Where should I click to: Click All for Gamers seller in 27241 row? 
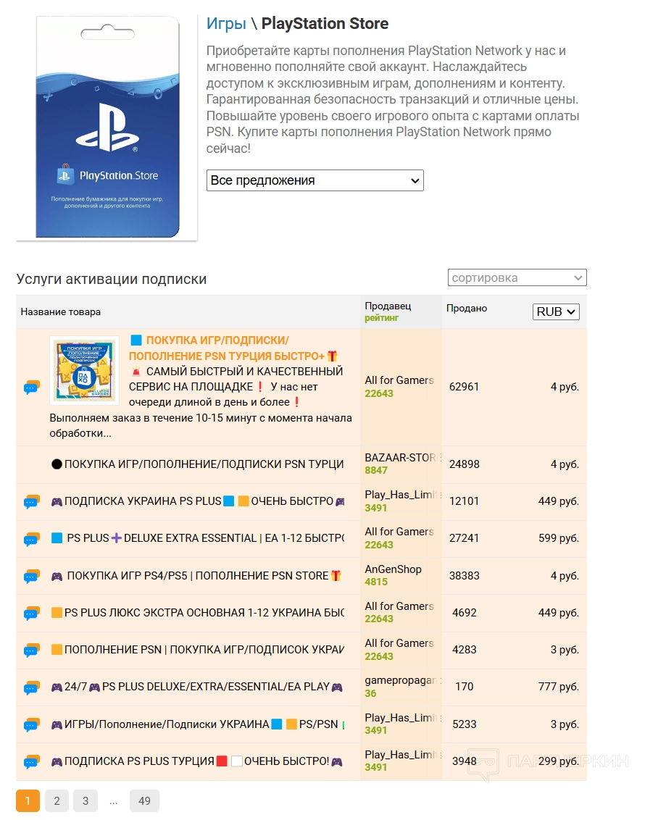399,532
